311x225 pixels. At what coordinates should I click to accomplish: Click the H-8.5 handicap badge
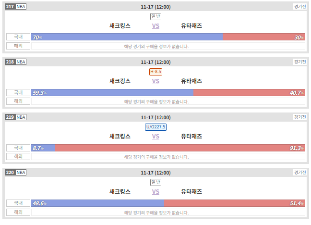pos(155,72)
